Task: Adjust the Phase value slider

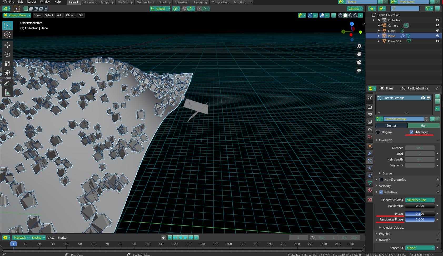Action: [x=420, y=214]
